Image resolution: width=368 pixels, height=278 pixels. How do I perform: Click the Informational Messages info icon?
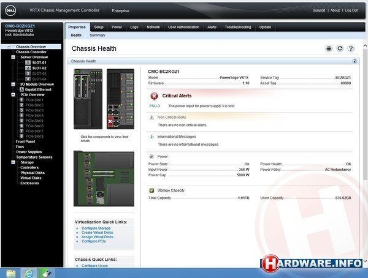[x=151, y=137]
